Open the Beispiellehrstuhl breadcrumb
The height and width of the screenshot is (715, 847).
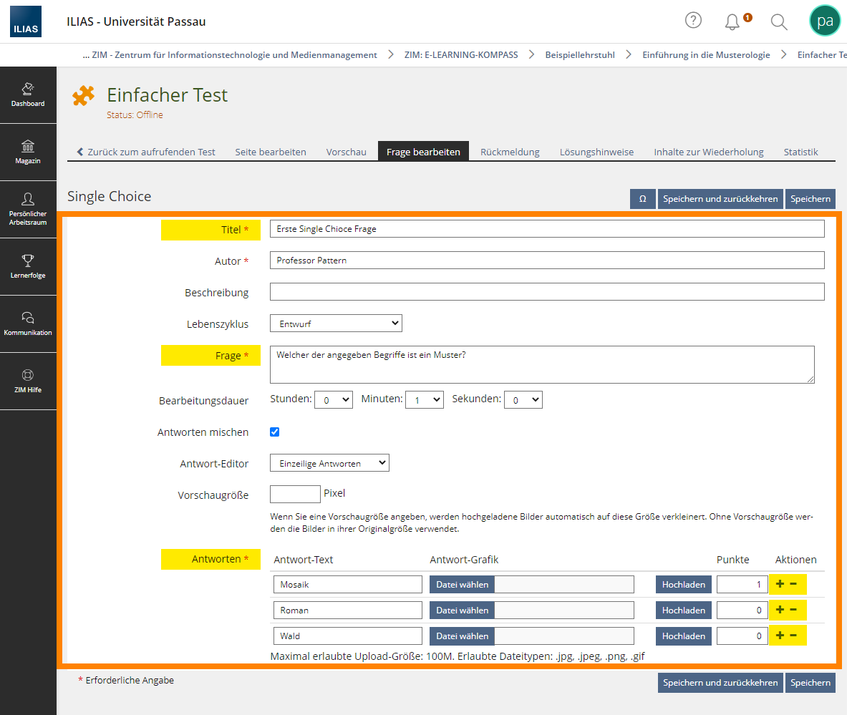tap(580, 54)
